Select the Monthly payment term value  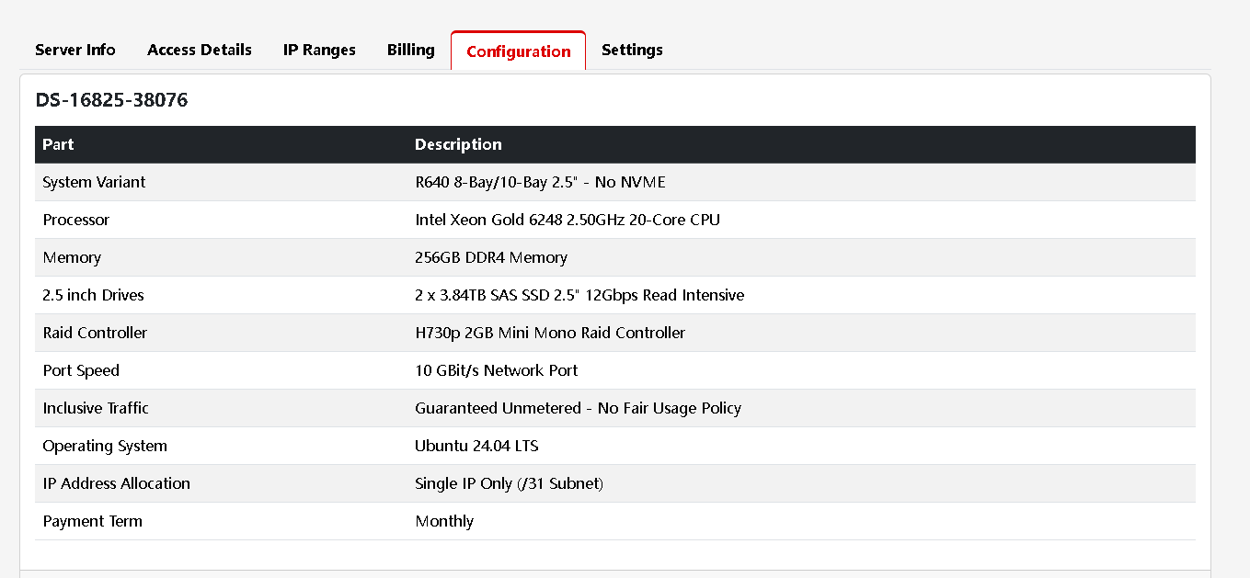click(x=443, y=521)
